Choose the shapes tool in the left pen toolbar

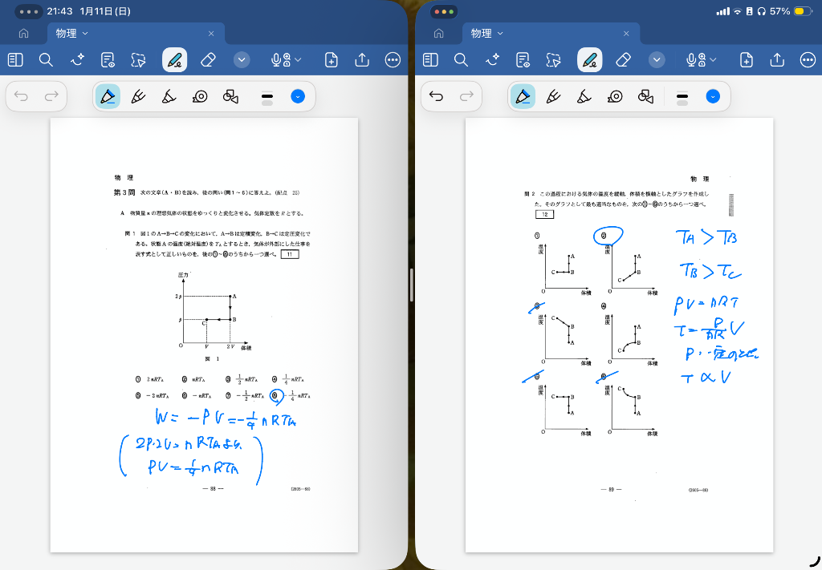[230, 97]
